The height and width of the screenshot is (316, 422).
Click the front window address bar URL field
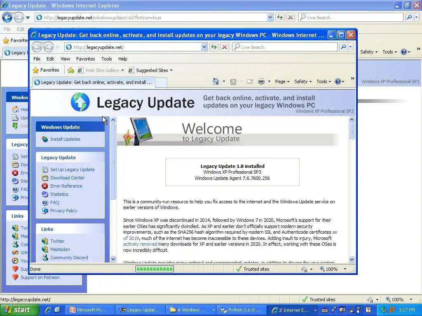(136, 47)
